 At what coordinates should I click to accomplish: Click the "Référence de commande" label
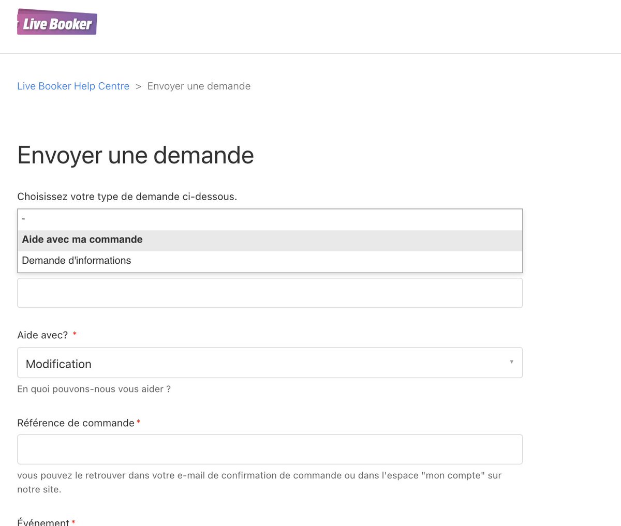point(76,423)
